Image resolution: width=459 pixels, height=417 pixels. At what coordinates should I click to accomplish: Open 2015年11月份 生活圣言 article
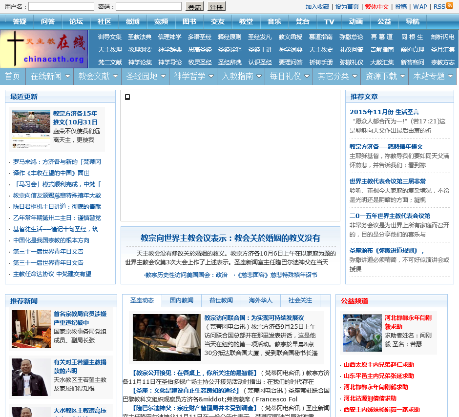pyautogui.click(x=384, y=112)
